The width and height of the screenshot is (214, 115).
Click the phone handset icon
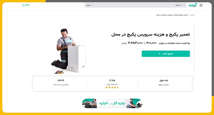23,5
